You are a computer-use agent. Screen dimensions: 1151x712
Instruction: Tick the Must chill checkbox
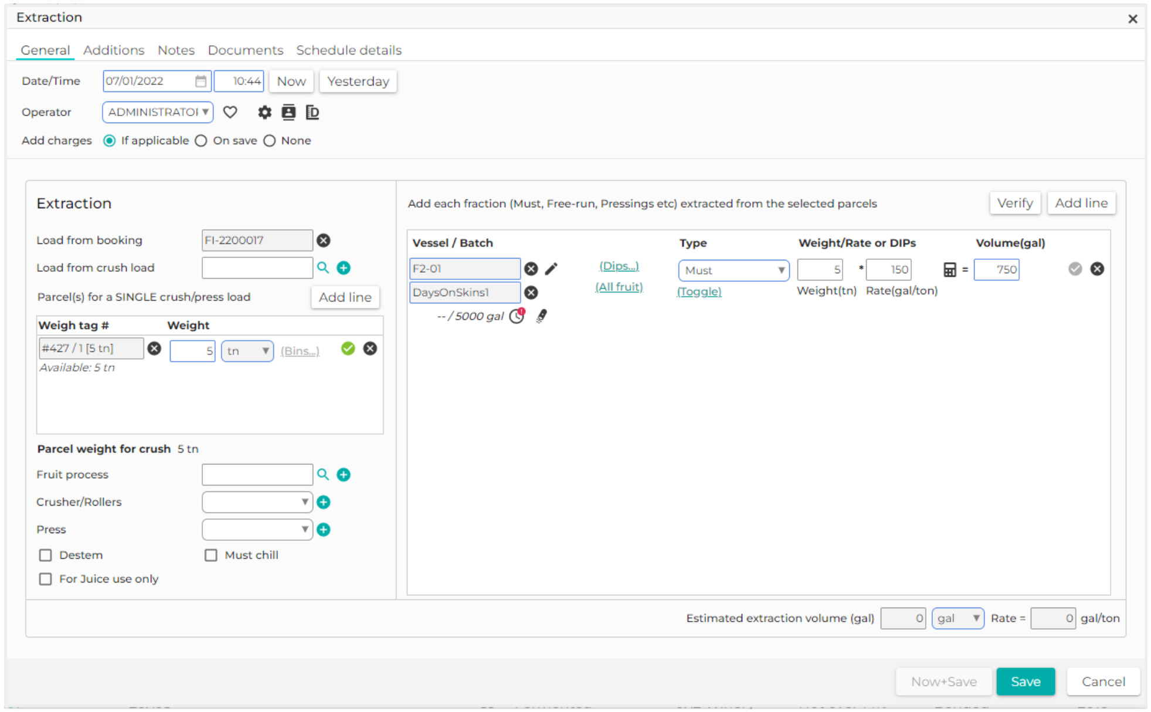pyautogui.click(x=211, y=555)
